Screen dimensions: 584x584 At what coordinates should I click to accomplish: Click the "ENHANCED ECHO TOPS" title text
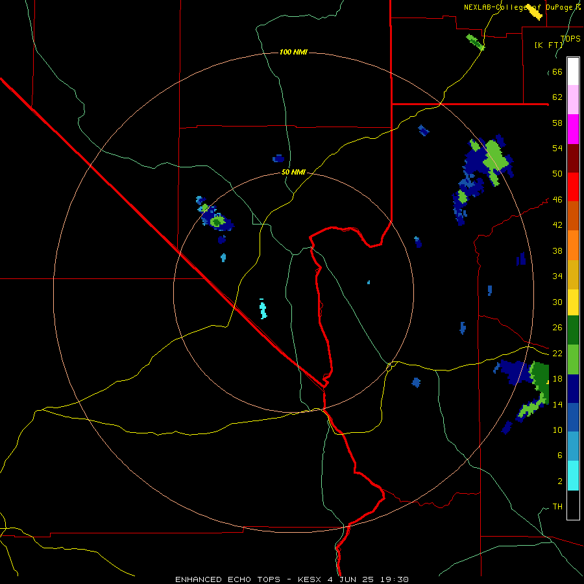click(x=228, y=579)
